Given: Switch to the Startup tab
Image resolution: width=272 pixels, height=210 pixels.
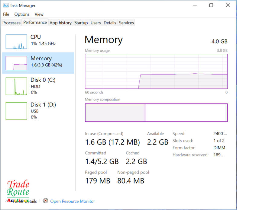Looking at the screenshot, I should point(81,23).
